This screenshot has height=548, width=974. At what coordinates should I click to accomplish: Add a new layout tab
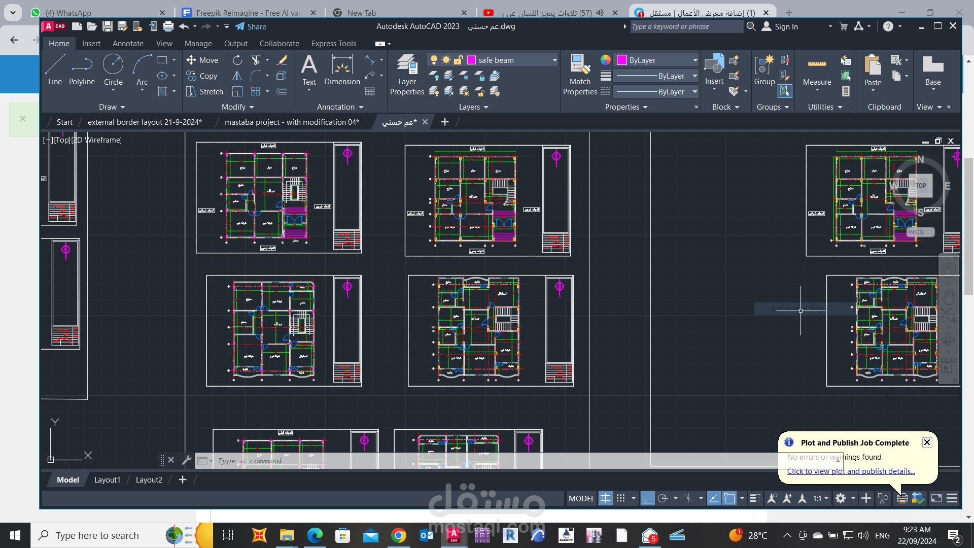(x=182, y=479)
